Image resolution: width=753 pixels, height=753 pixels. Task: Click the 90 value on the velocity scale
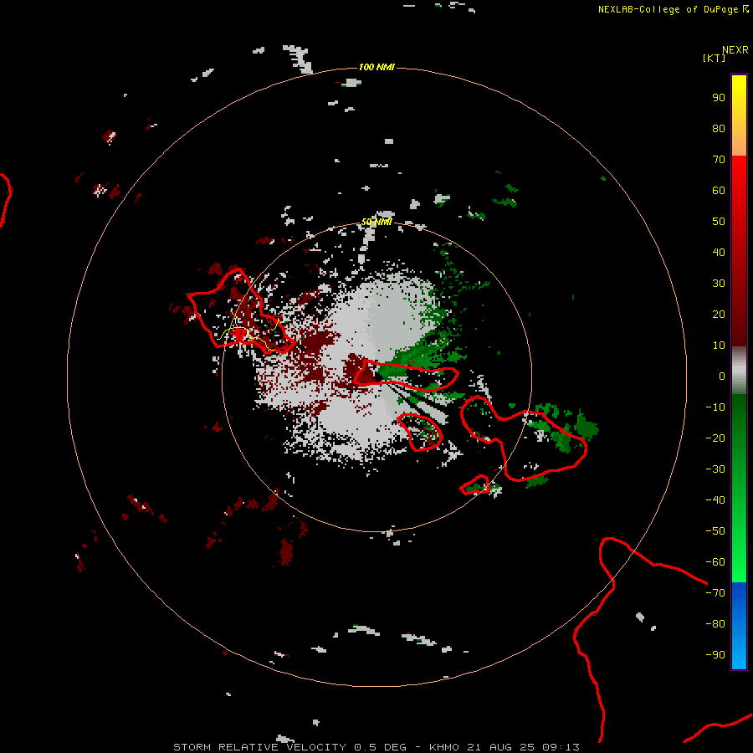[719, 98]
